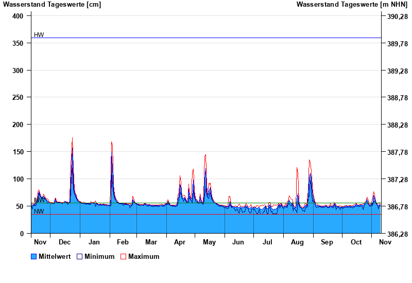This screenshot has height=283, width=412.
Task: Select the Maximum legend label
Action: click(144, 256)
